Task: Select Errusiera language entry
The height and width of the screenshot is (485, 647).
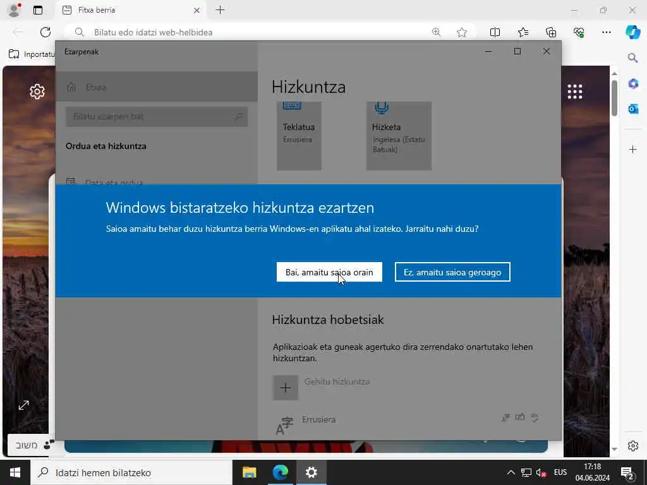Action: 409,425
